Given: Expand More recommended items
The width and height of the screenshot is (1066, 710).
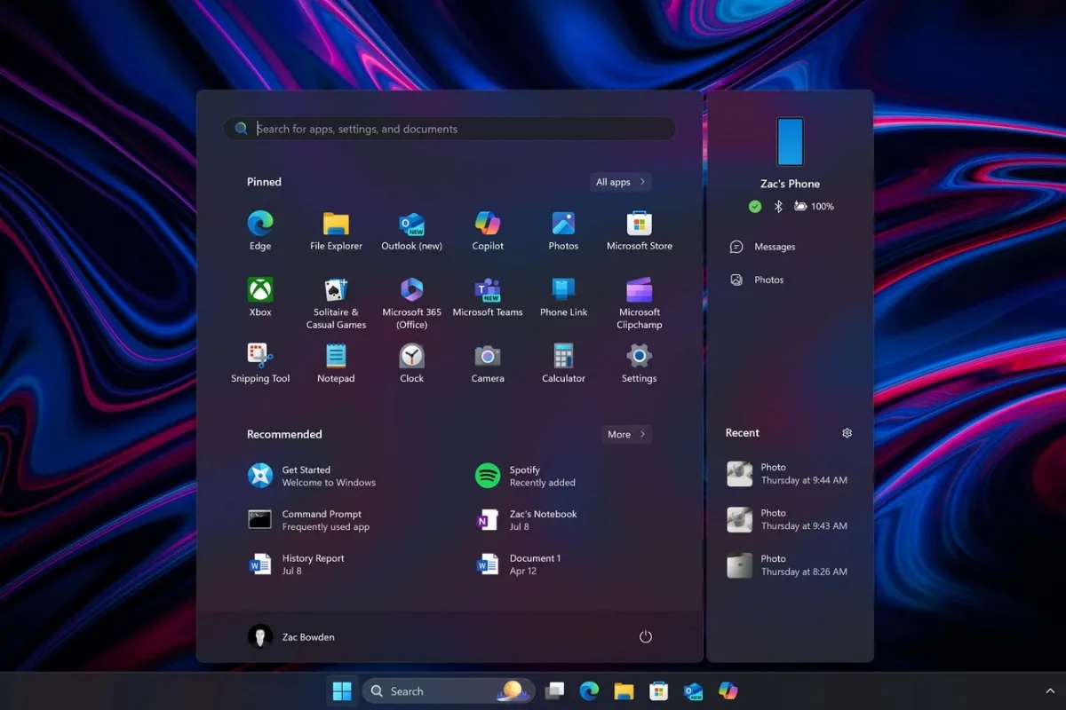Looking at the screenshot, I should [626, 434].
